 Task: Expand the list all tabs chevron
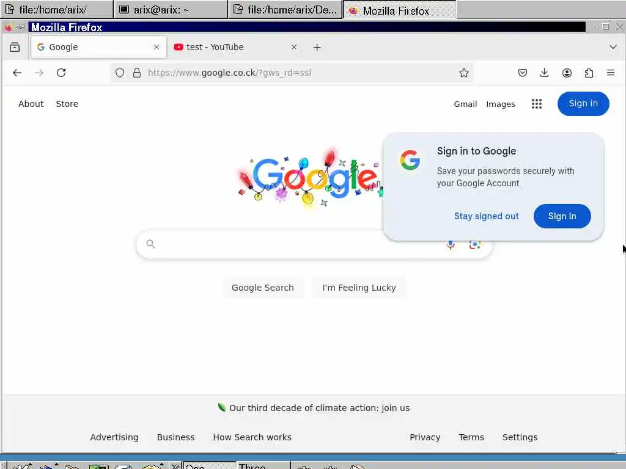click(613, 47)
